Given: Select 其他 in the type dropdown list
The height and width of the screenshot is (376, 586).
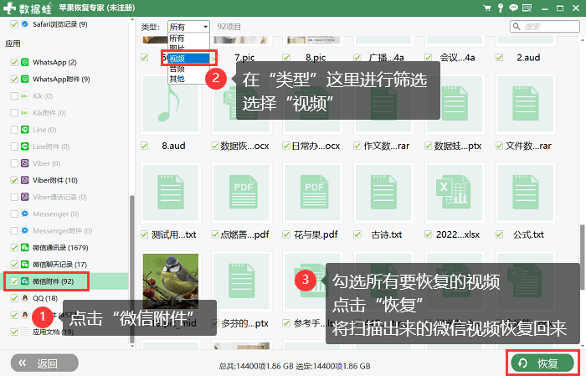Looking at the screenshot, I should click(188, 79).
